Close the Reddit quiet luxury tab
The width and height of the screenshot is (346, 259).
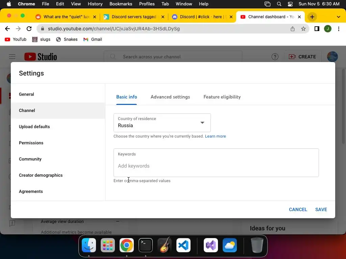(x=95, y=17)
